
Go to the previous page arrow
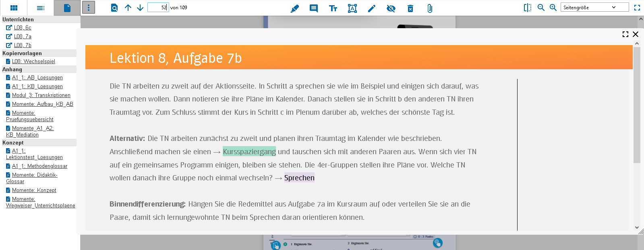tap(128, 8)
